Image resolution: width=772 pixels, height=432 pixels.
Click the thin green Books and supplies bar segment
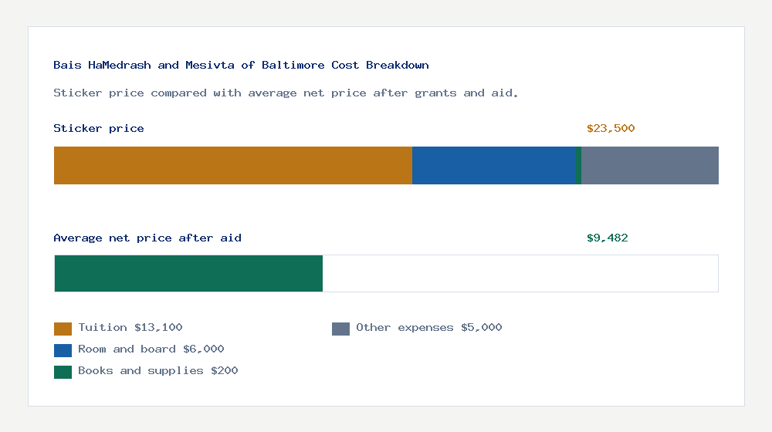coord(578,165)
